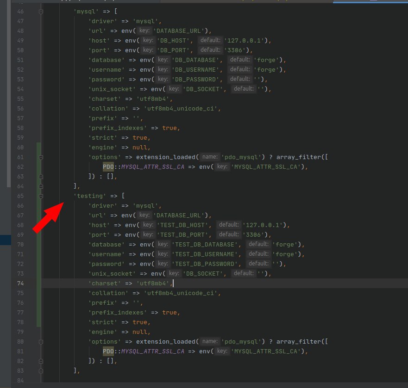This screenshot has height=388, width=408.
Task: Click extension_loaded function on line 61
Action: coord(165,157)
